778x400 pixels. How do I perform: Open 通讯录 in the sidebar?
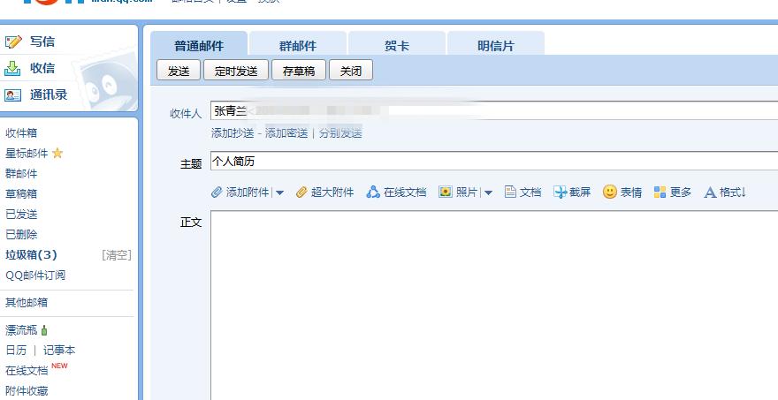tap(48, 94)
